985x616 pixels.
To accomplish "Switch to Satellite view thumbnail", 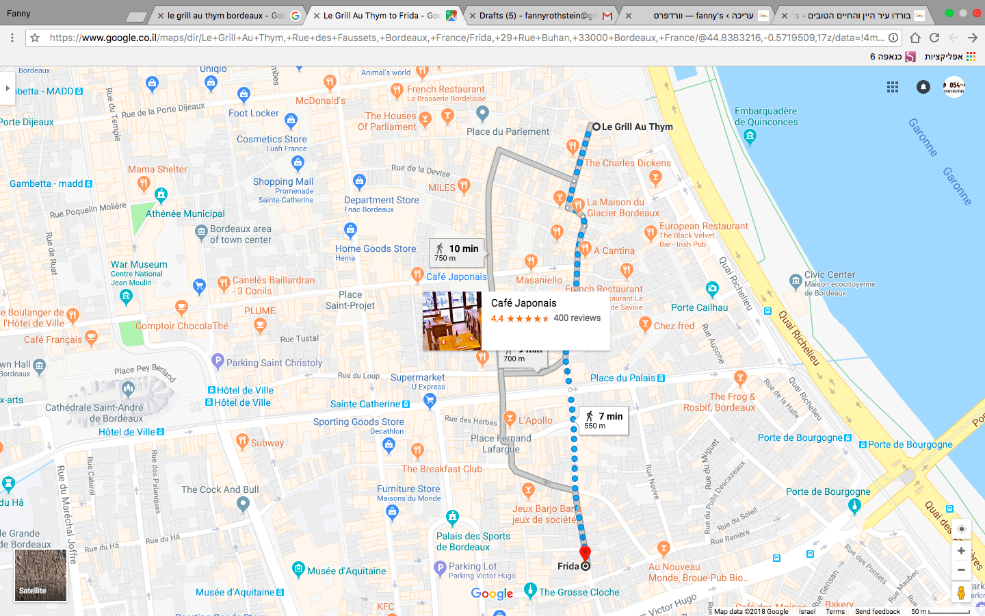I will click(41, 576).
